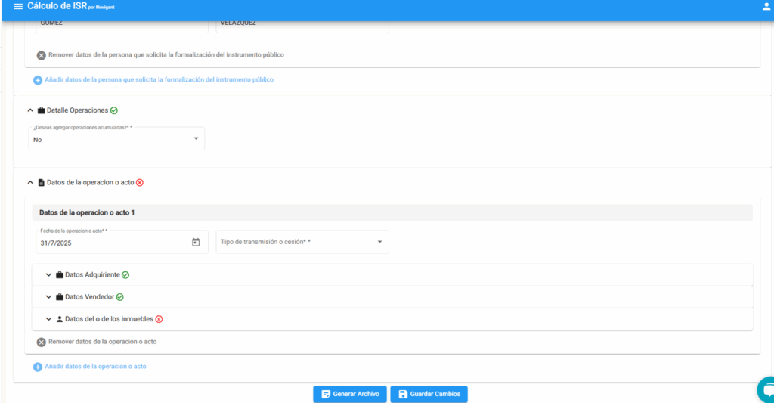Open the user account profile icon
Viewport: 774px width, 403px height.
(766, 7)
